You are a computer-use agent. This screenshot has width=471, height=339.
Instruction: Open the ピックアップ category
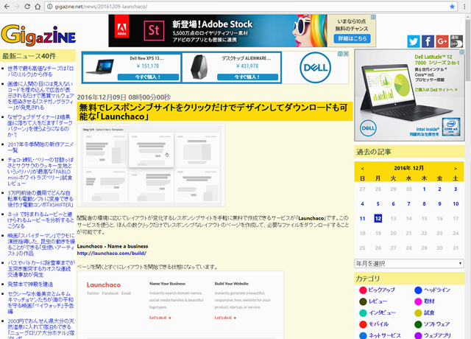381,290
